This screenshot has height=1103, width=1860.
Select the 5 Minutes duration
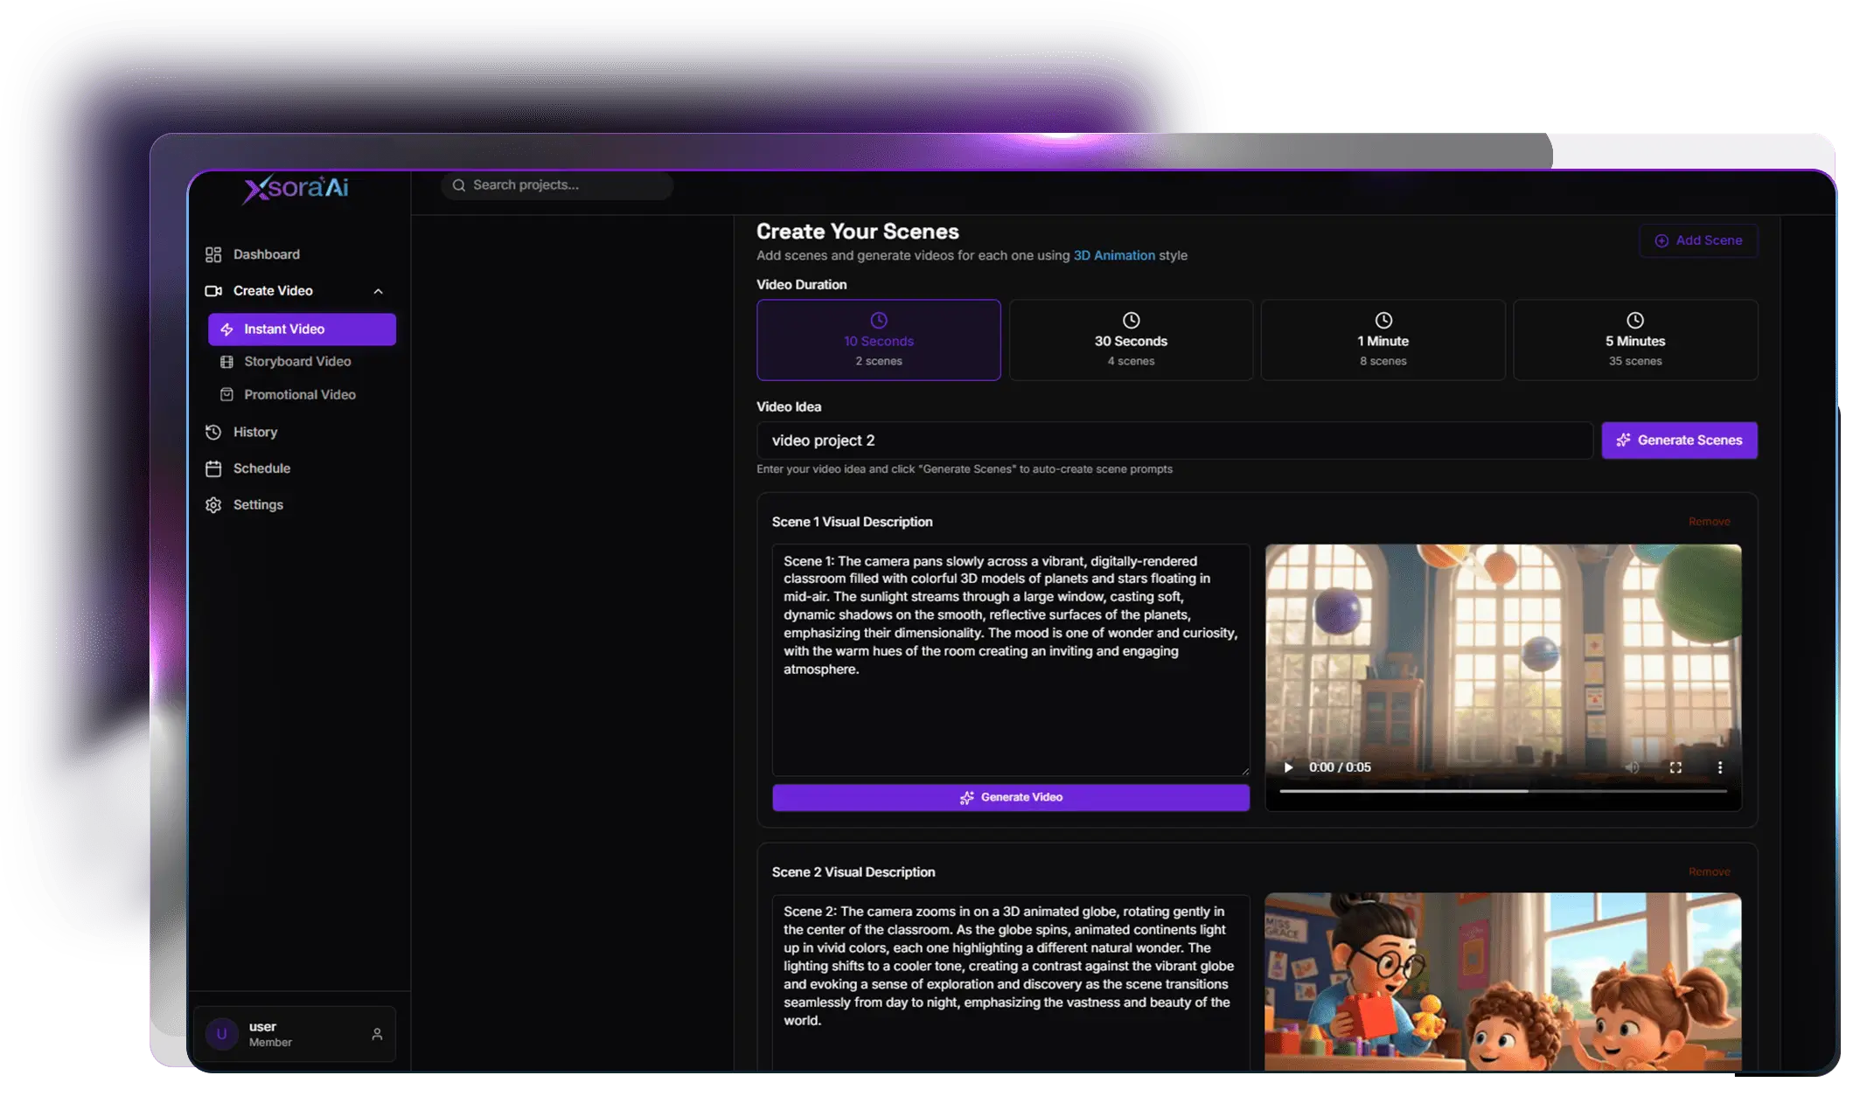pos(1634,340)
